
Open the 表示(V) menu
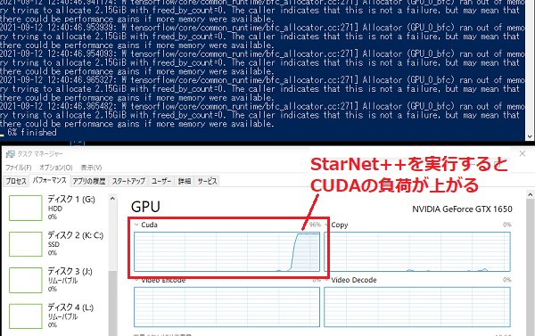(x=91, y=168)
